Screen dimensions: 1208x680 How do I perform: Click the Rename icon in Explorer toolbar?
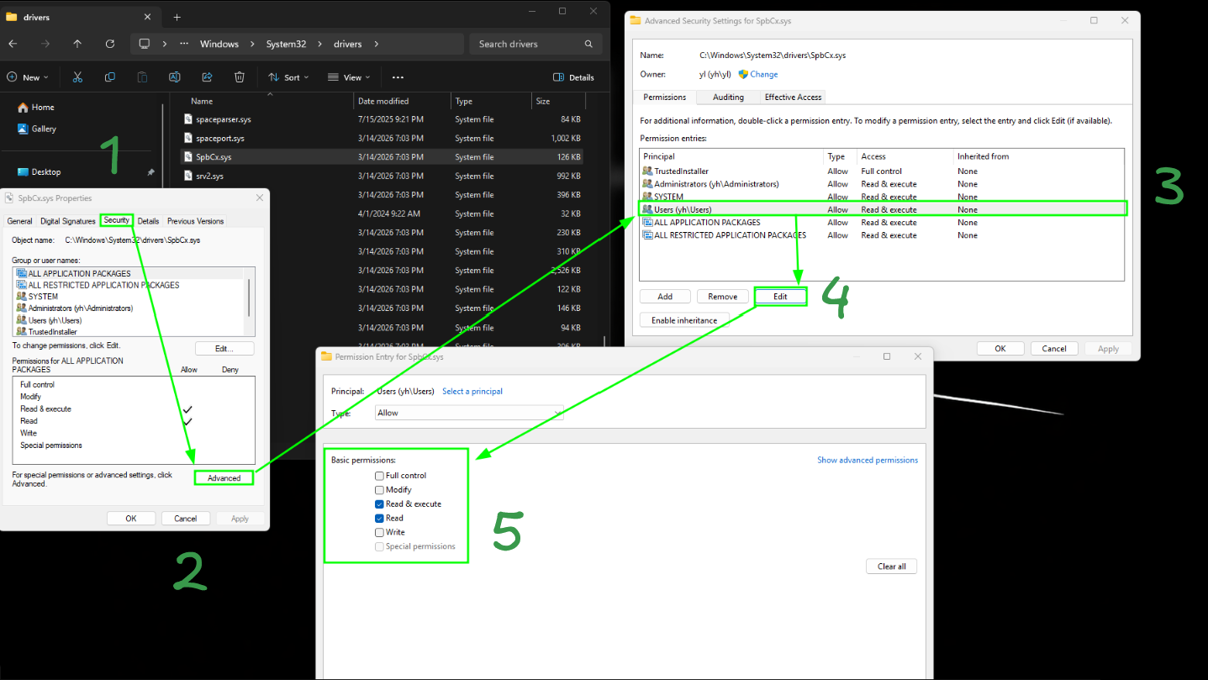pyautogui.click(x=175, y=77)
